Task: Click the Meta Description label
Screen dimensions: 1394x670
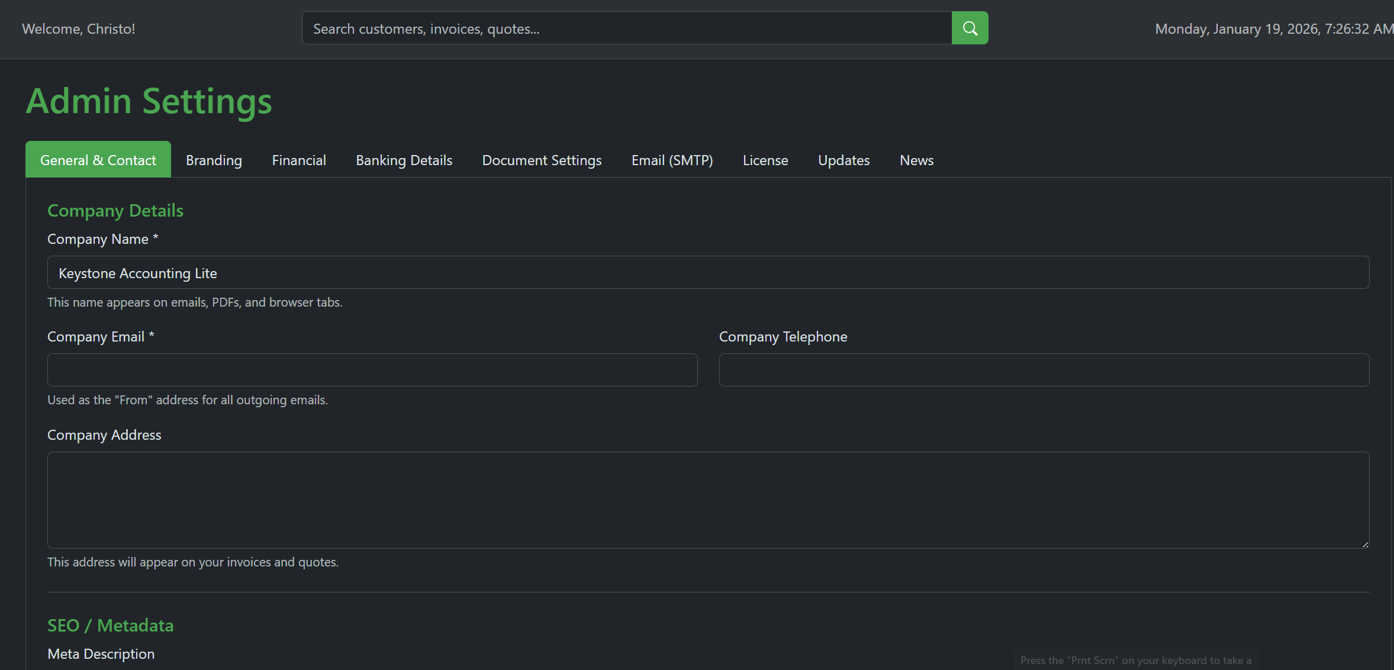Action: coord(101,654)
